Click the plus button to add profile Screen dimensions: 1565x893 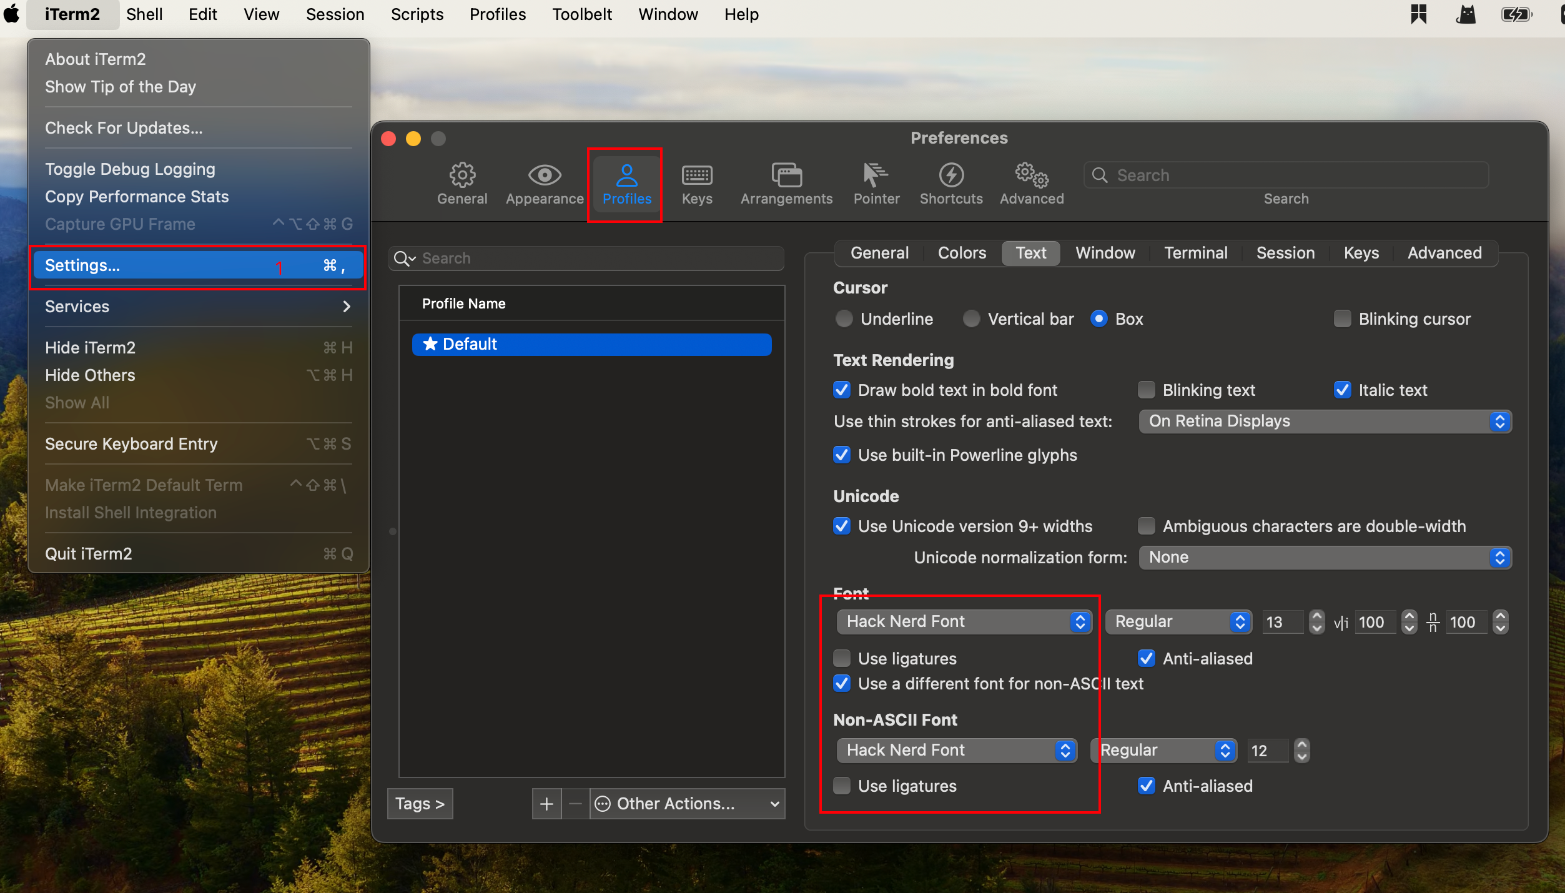546,804
